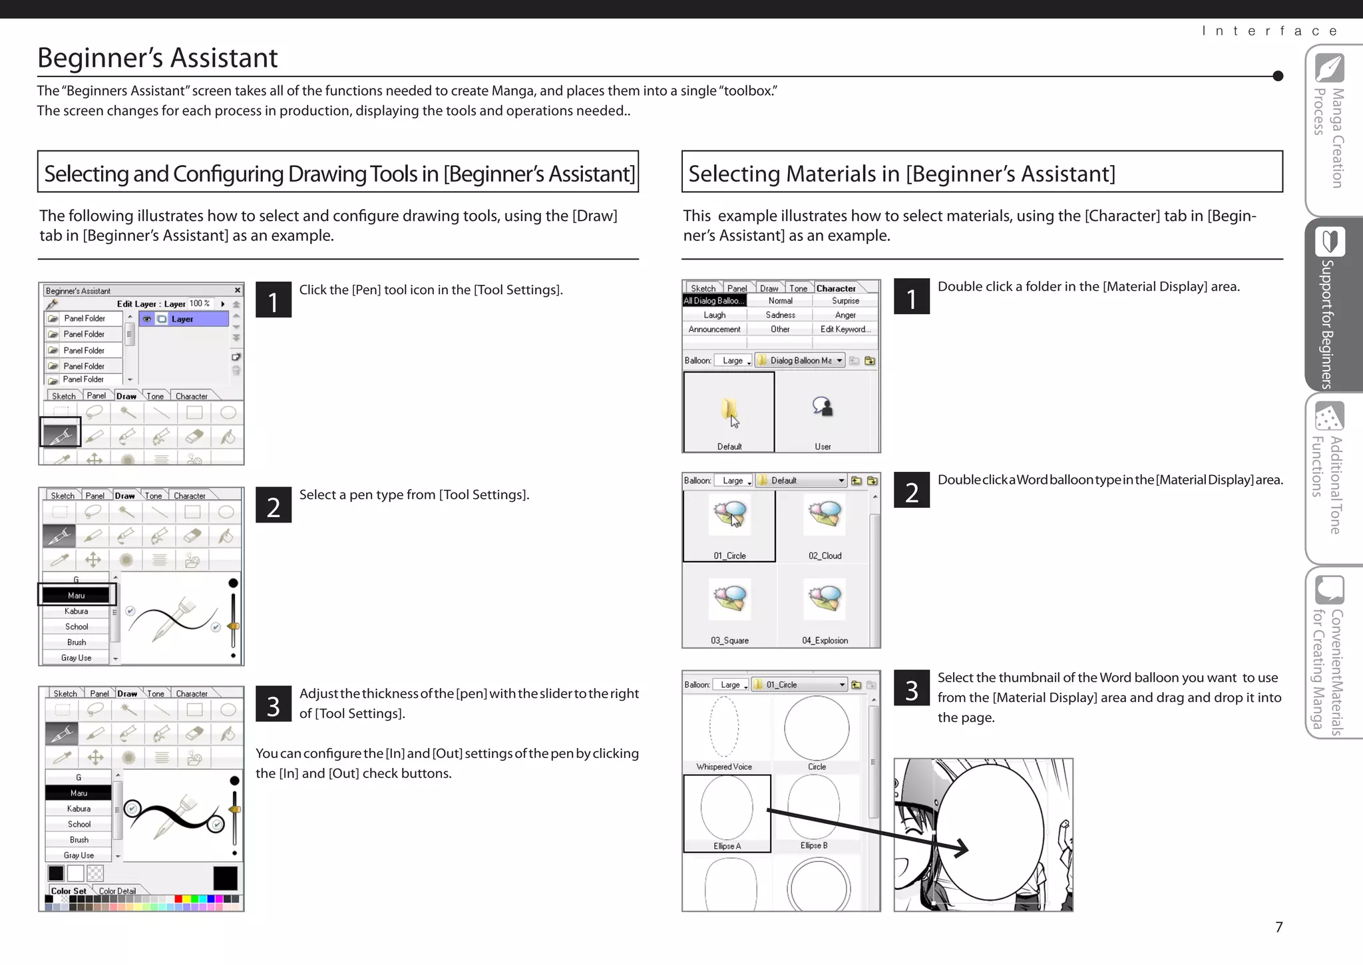Click the trash icon in the layer panel
1363x965 pixels.
pyautogui.click(x=236, y=370)
